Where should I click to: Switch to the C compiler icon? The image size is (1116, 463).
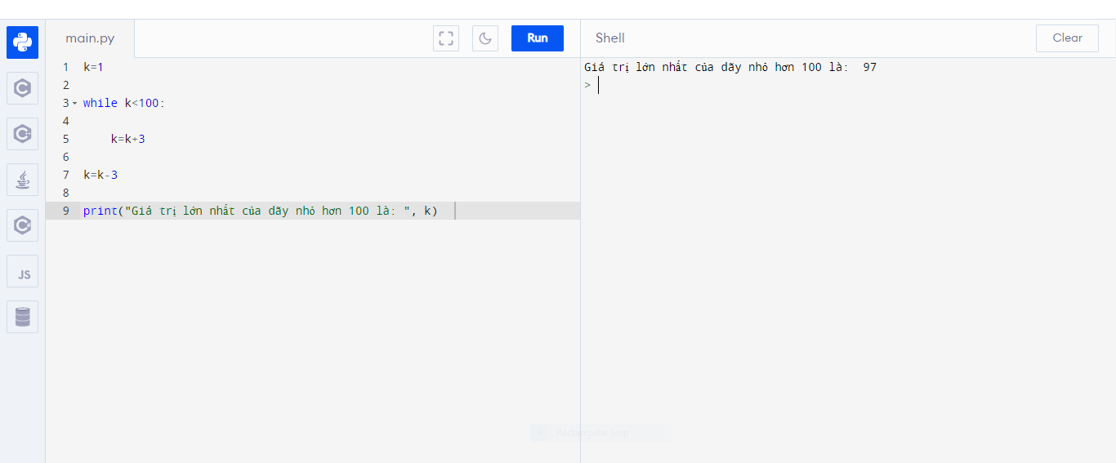pos(23,88)
